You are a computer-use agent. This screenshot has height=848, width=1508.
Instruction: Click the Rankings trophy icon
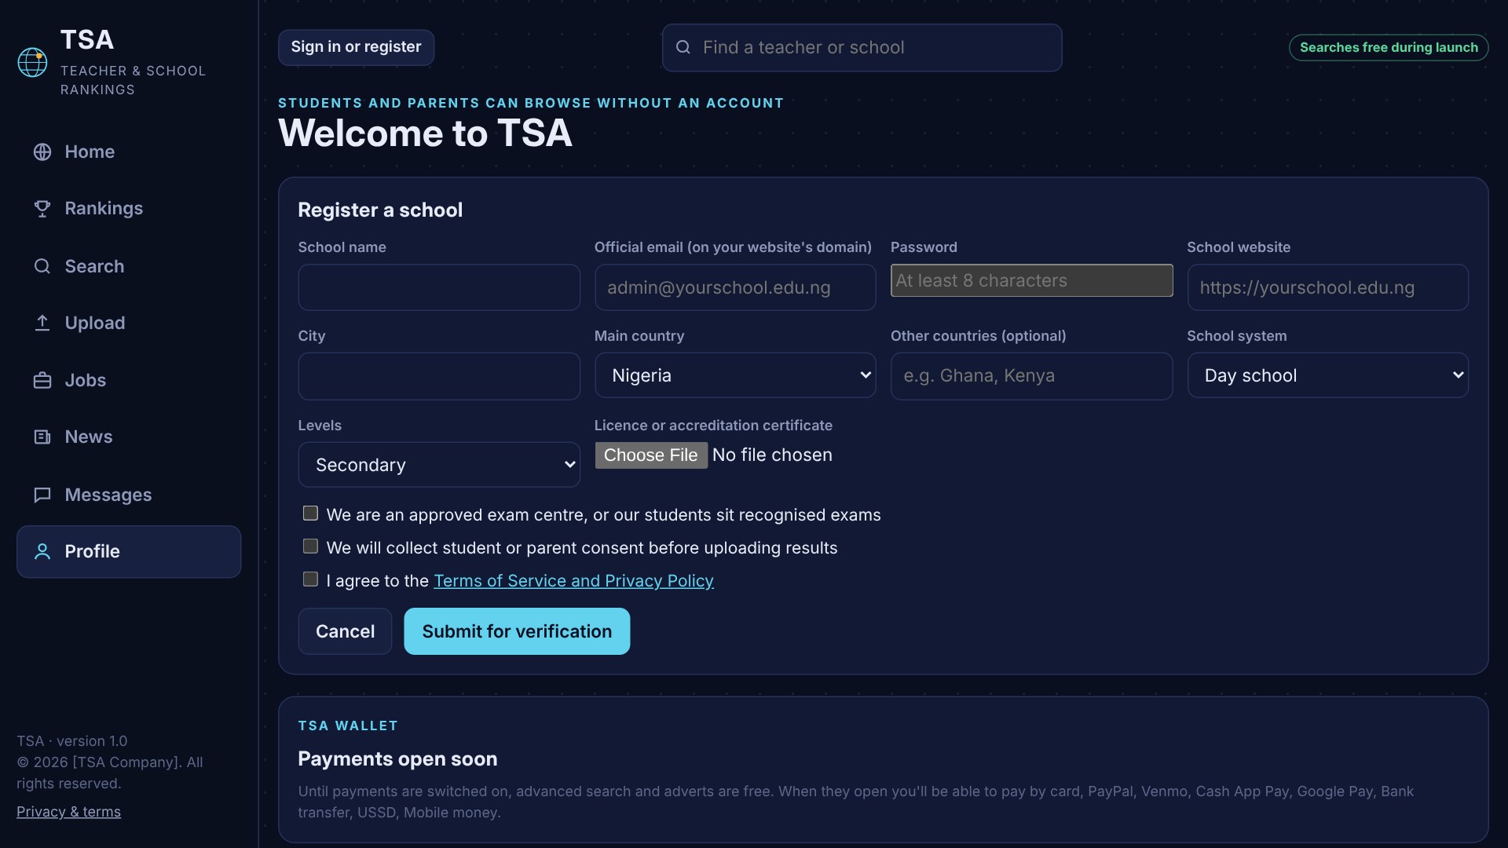tap(42, 209)
